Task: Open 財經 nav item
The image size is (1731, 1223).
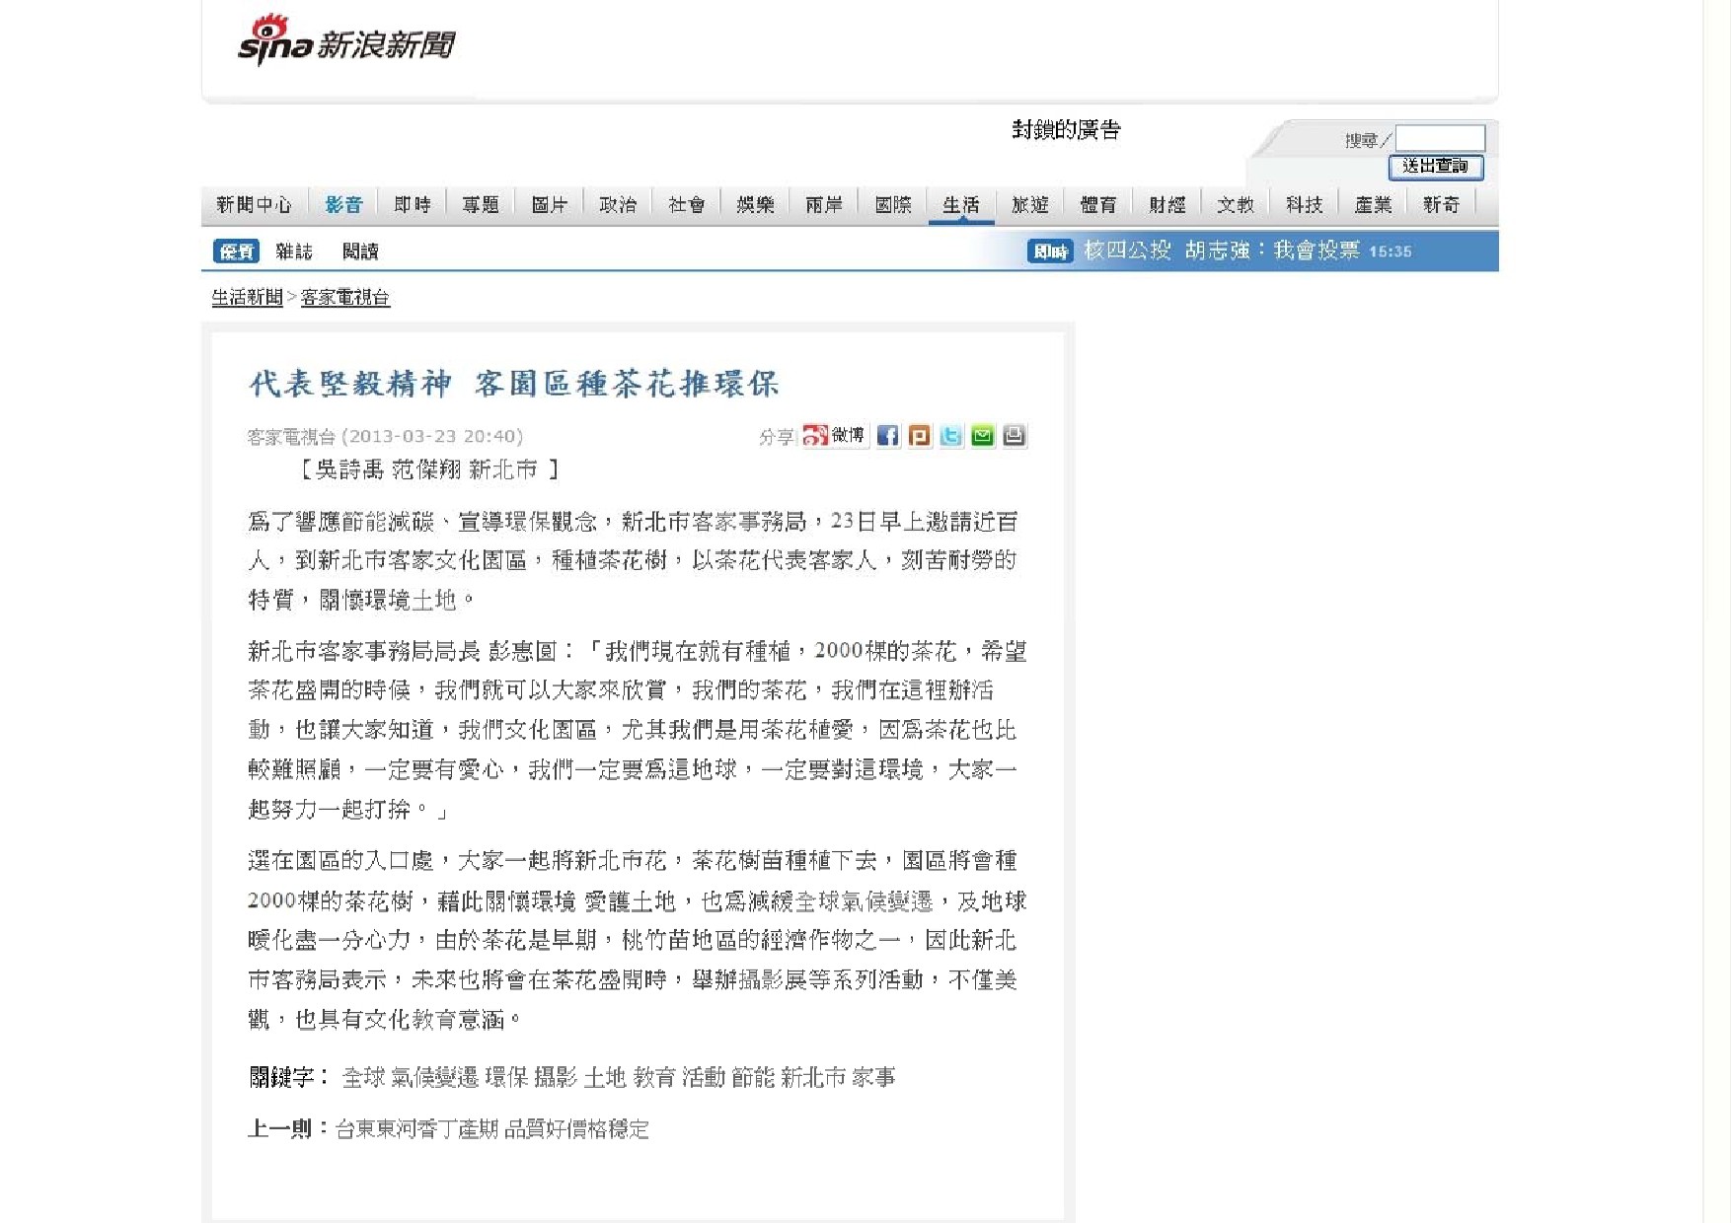Action: coord(1167,204)
